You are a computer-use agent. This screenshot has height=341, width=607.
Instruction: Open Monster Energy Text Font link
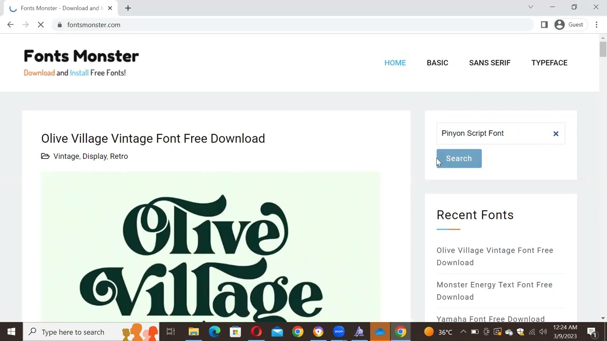pyautogui.click(x=494, y=291)
